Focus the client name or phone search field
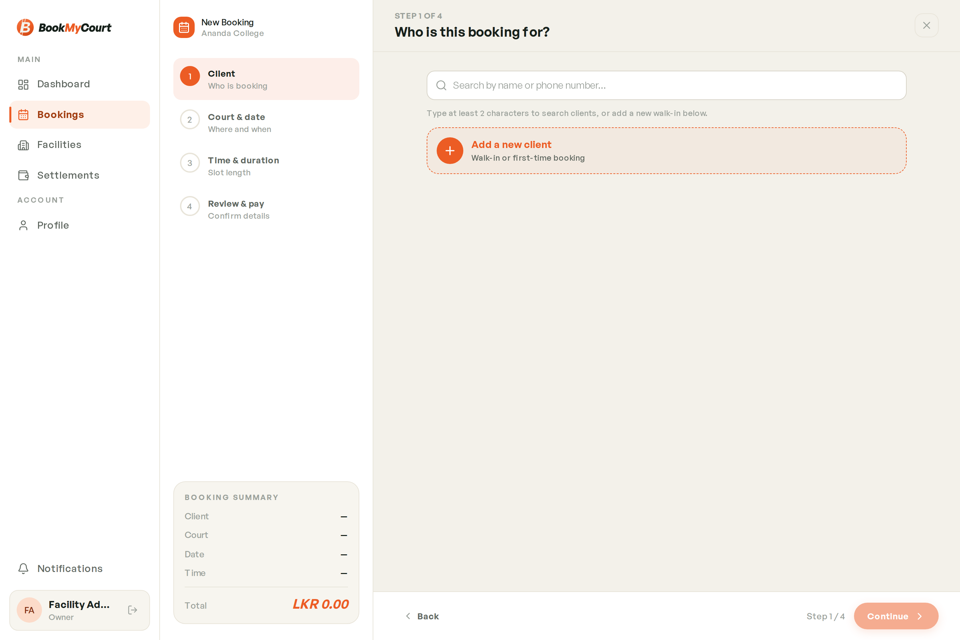This screenshot has width=960, height=640. click(x=667, y=85)
